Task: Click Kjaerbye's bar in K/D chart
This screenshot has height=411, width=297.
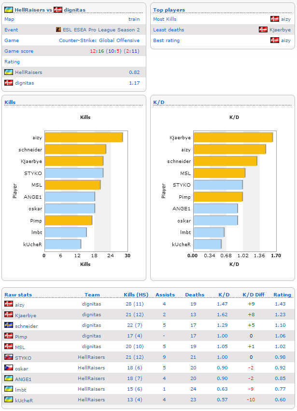Action: point(233,137)
